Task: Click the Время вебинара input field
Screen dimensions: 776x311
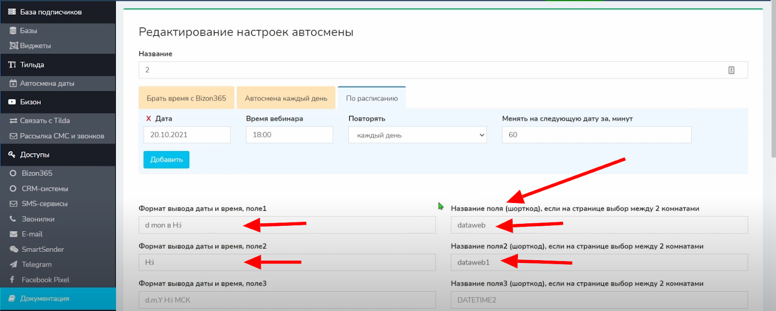Action: pyautogui.click(x=289, y=135)
